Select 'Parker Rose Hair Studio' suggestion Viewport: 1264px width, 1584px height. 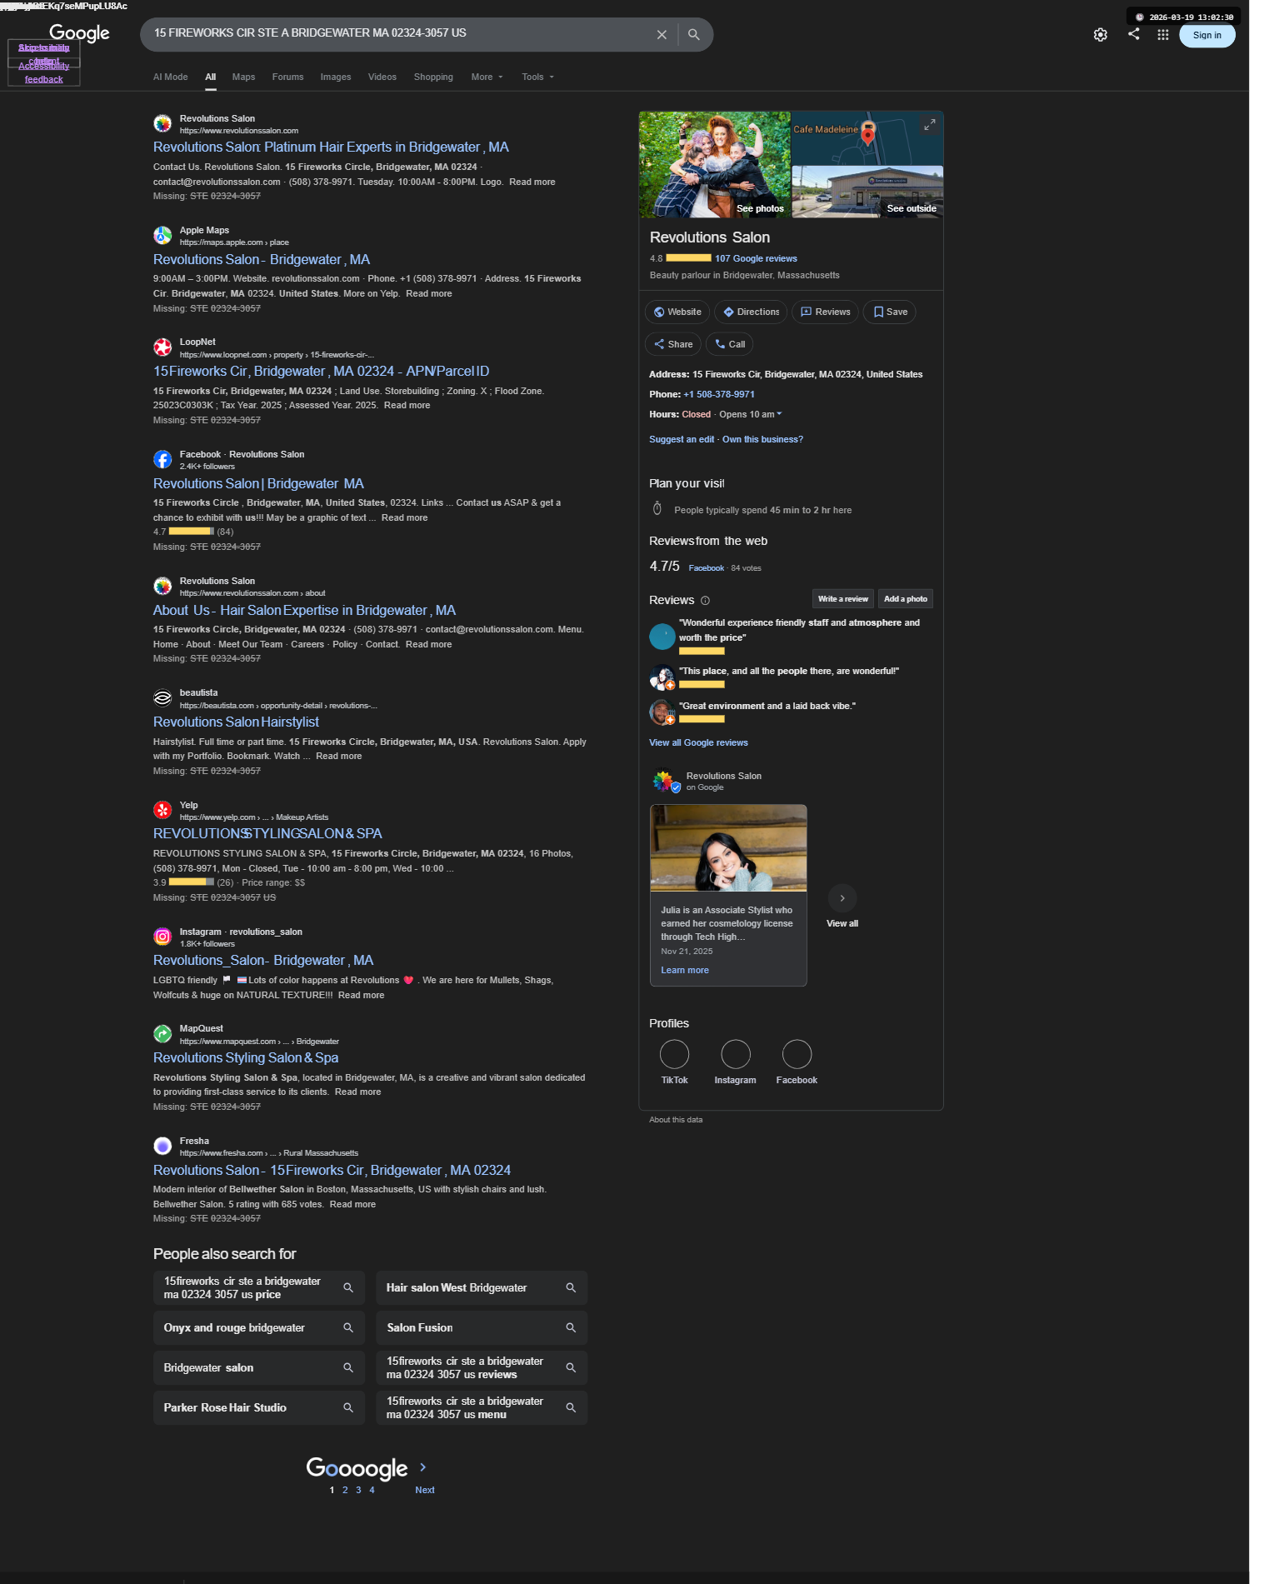[259, 1408]
